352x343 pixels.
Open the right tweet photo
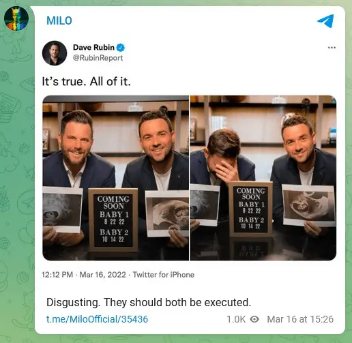tap(263, 178)
